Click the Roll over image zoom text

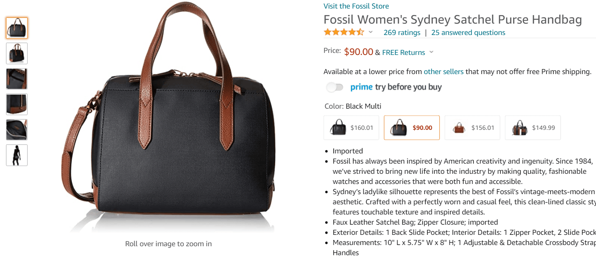point(168,243)
